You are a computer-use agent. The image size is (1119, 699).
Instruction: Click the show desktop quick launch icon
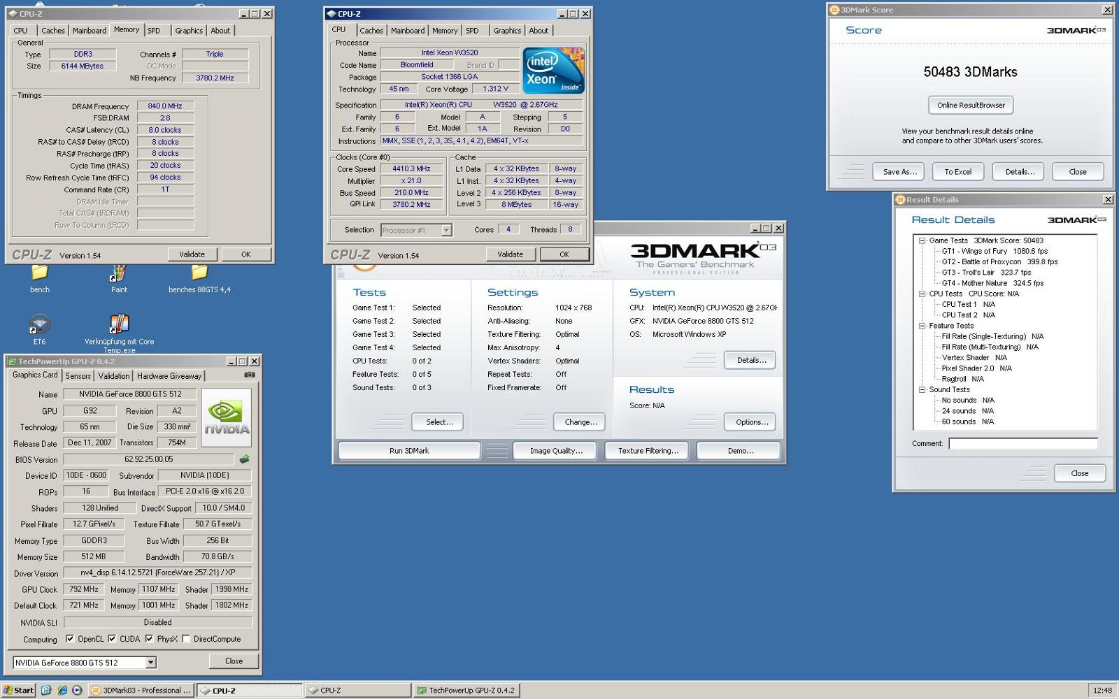pos(46,690)
